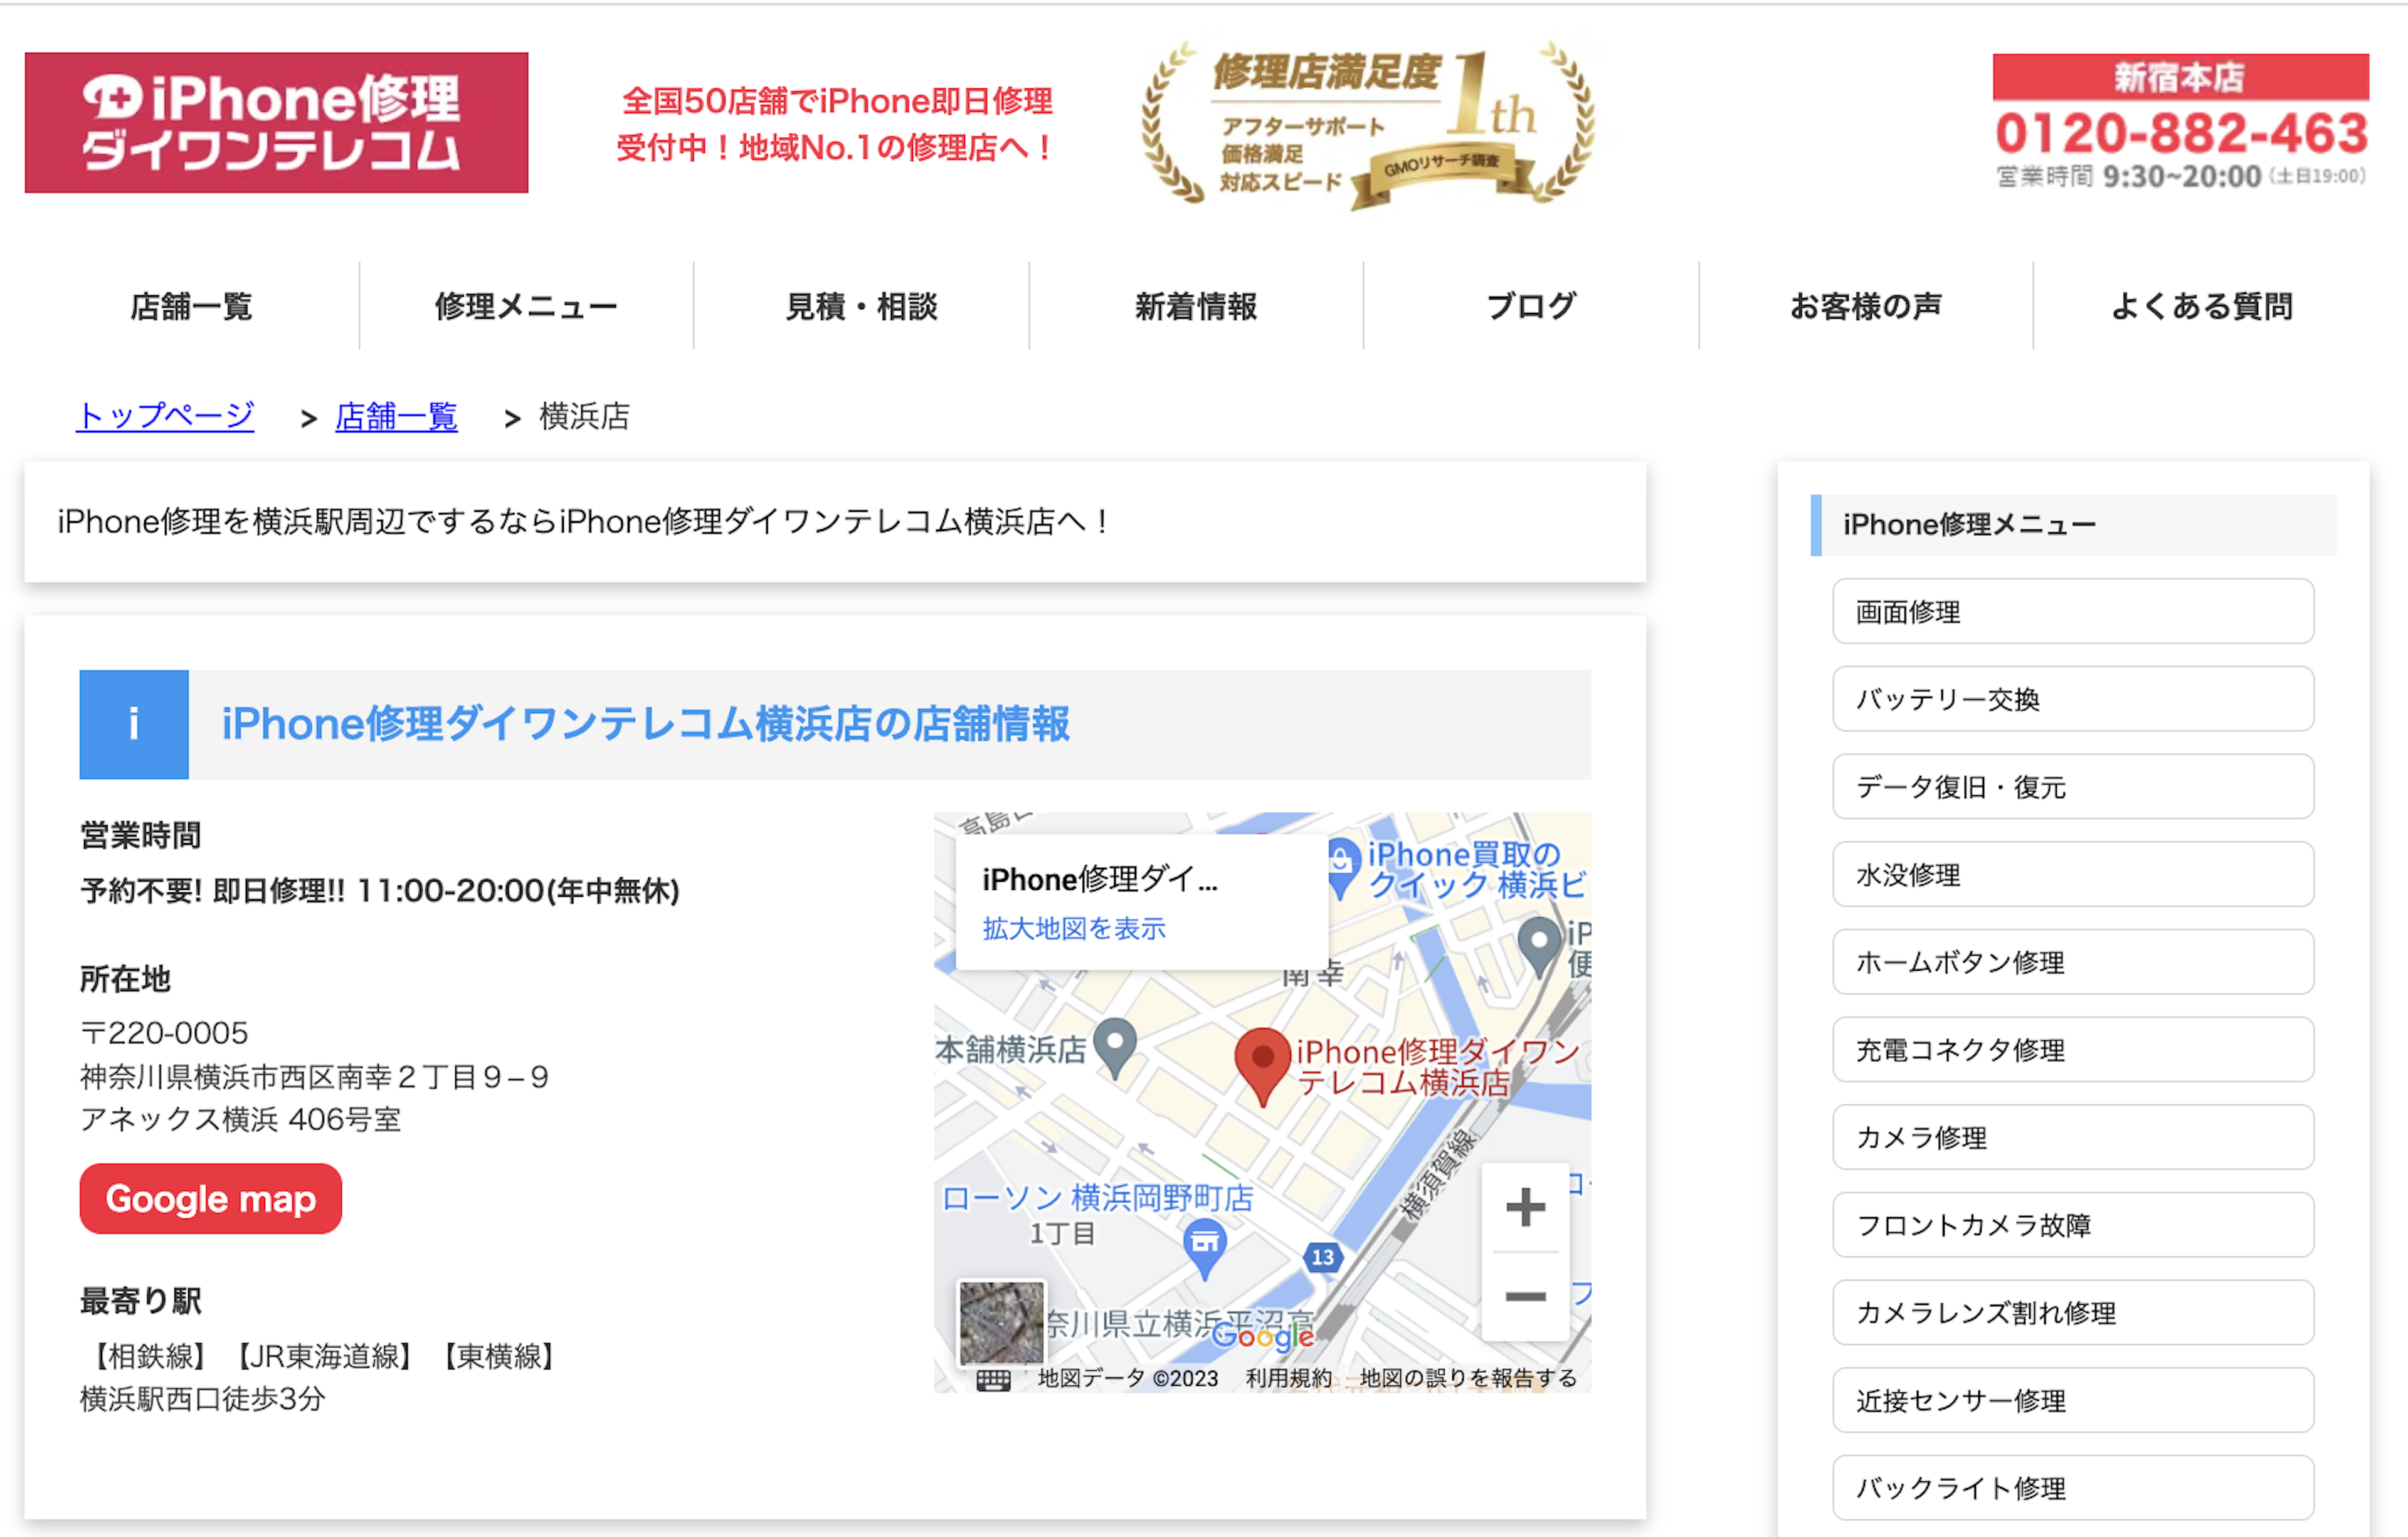This screenshot has height=1537, width=2408.
Task: Click 拡大地図を表示 link on map
Action: coord(1074,928)
